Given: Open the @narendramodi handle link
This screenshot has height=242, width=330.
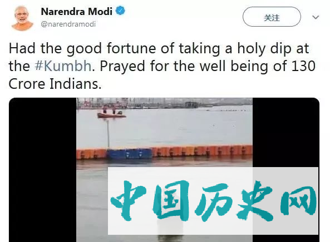Looking at the screenshot, I should click(x=68, y=24).
